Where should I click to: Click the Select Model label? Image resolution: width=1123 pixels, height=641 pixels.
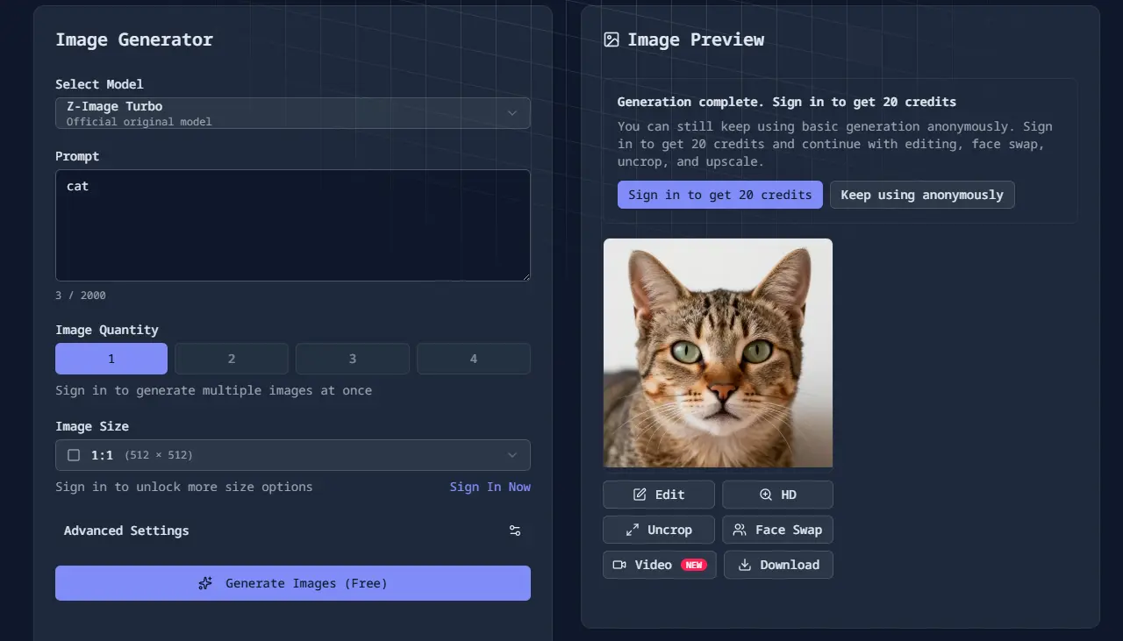click(x=99, y=84)
